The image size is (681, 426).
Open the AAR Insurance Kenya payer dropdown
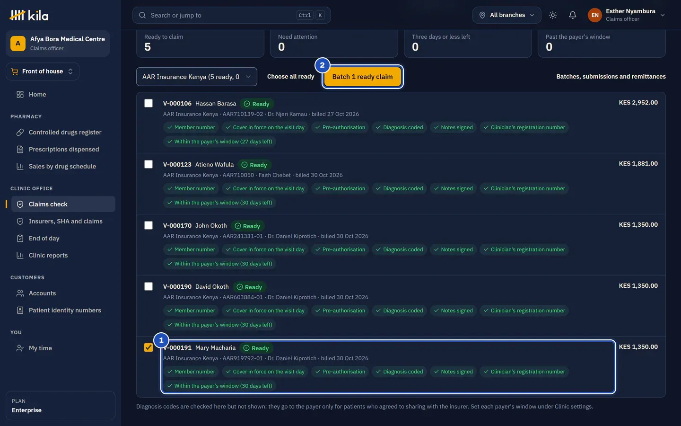pos(197,77)
